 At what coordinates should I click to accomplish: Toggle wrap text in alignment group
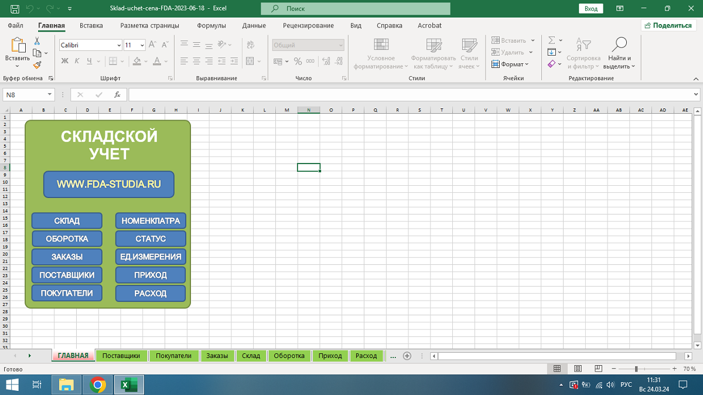tap(251, 45)
